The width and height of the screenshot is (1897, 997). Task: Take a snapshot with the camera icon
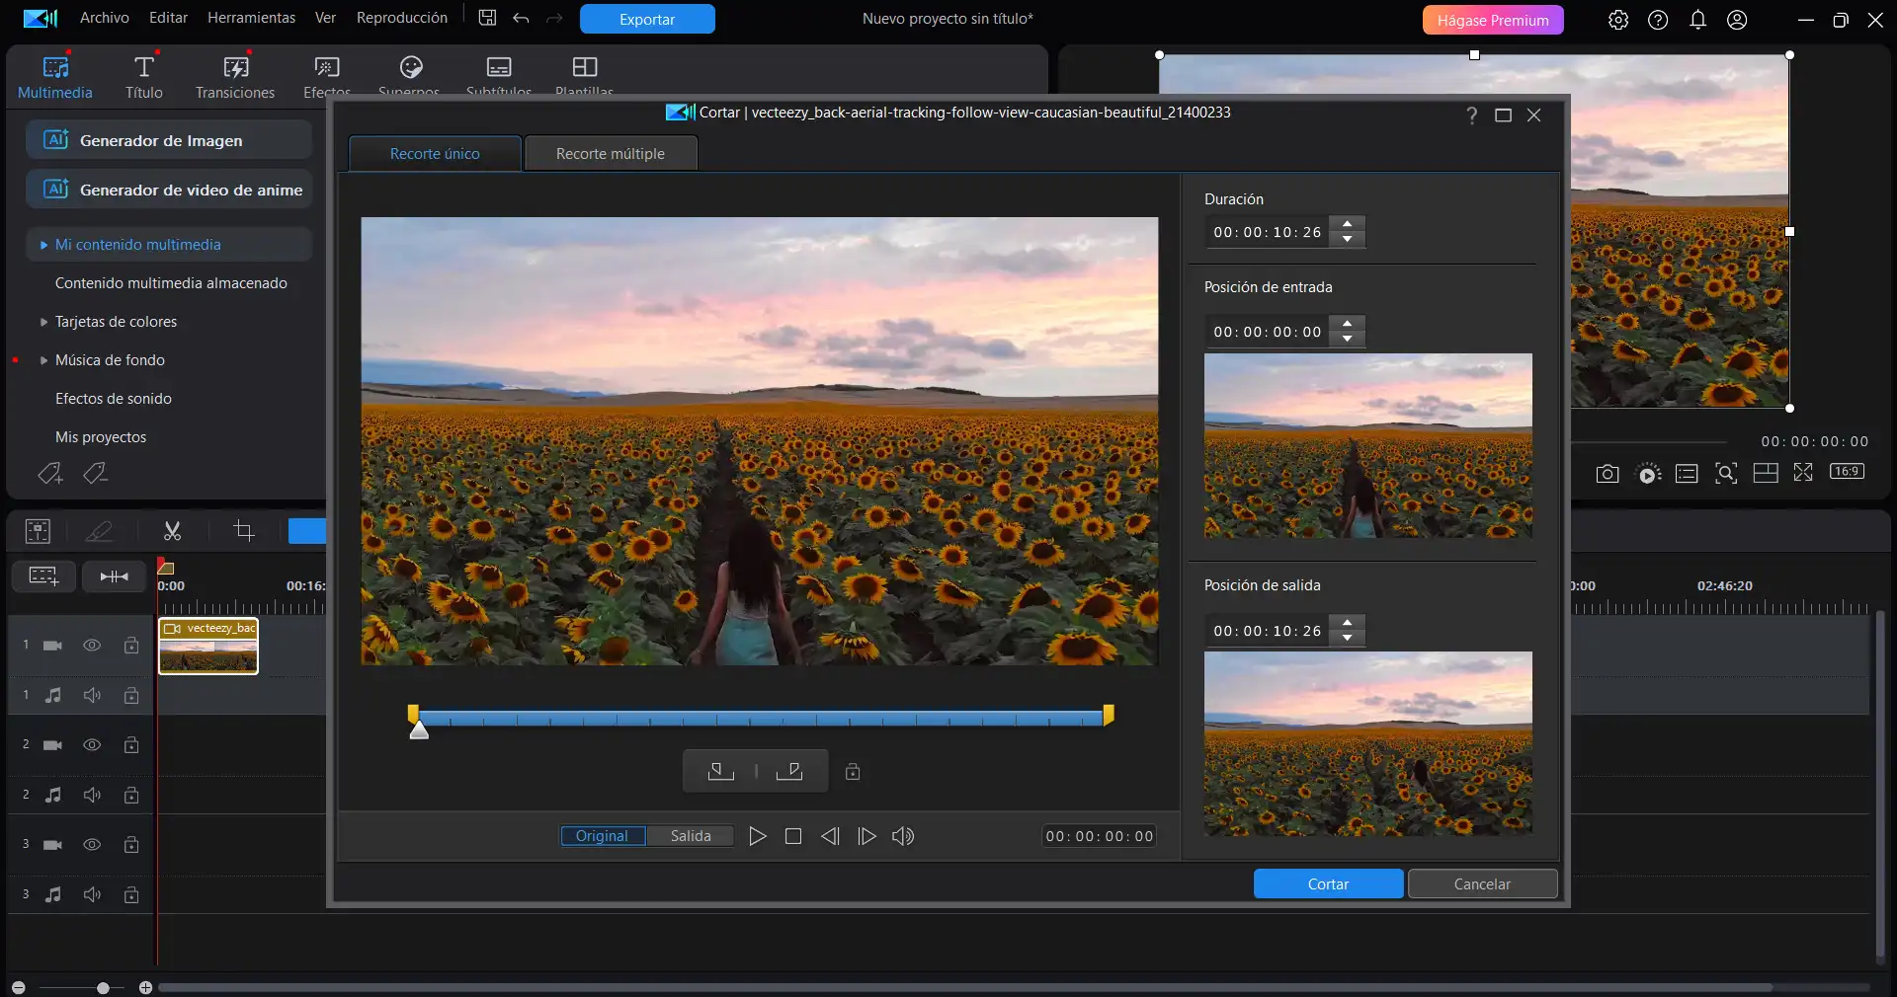point(1608,474)
